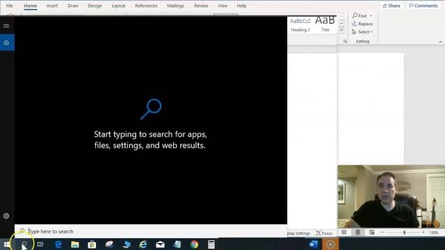This screenshot has width=445, height=250.
Task: Click the zoom out minus button
Action: click(x=382, y=233)
